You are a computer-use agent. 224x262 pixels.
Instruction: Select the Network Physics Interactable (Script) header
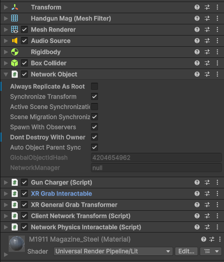[x=112, y=227]
